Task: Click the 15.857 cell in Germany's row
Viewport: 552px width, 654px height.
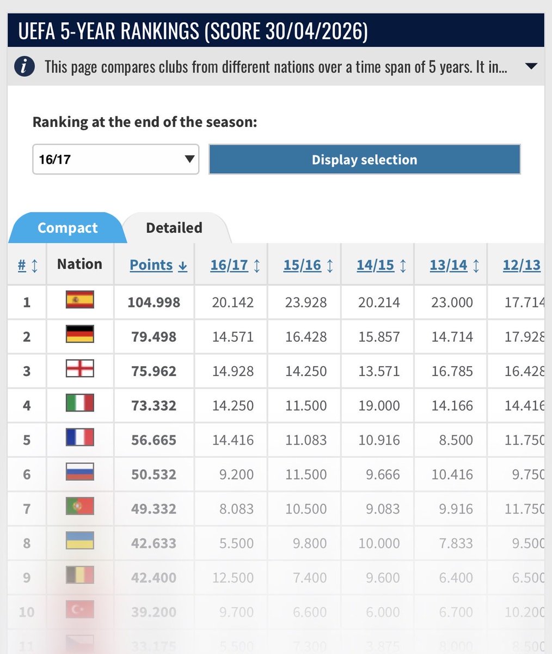Action: coord(379,337)
